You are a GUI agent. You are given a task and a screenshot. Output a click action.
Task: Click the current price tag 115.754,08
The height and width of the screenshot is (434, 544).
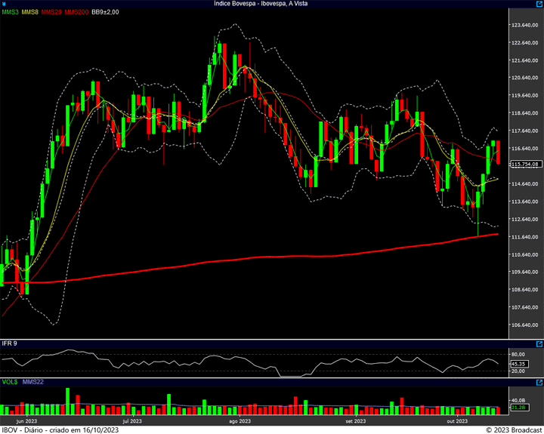click(524, 164)
